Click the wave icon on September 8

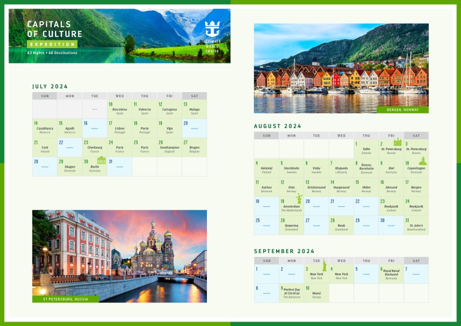(x=266, y=293)
